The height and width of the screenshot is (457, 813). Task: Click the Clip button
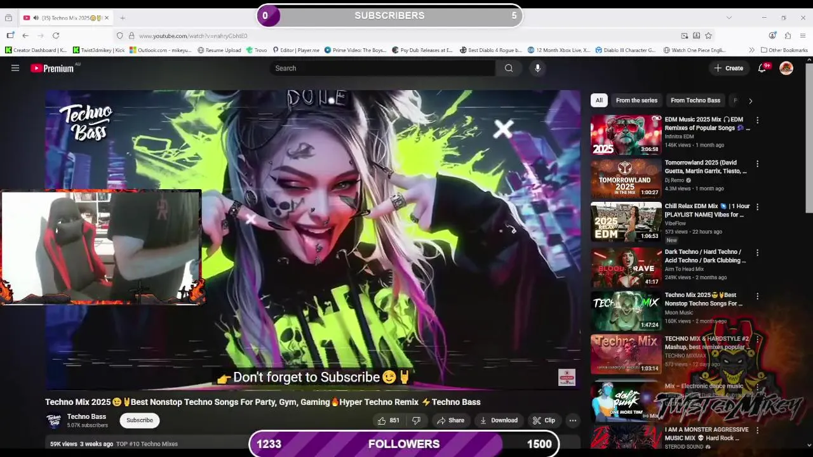pyautogui.click(x=544, y=420)
